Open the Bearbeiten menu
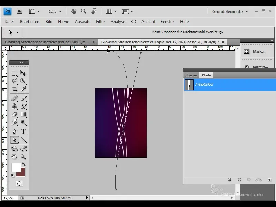Image resolution: width=276 pixels, height=207 pixels. coord(30,22)
